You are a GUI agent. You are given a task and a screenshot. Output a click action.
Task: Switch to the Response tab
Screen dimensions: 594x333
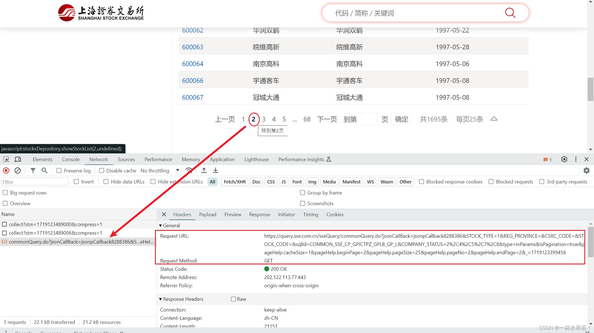point(260,214)
